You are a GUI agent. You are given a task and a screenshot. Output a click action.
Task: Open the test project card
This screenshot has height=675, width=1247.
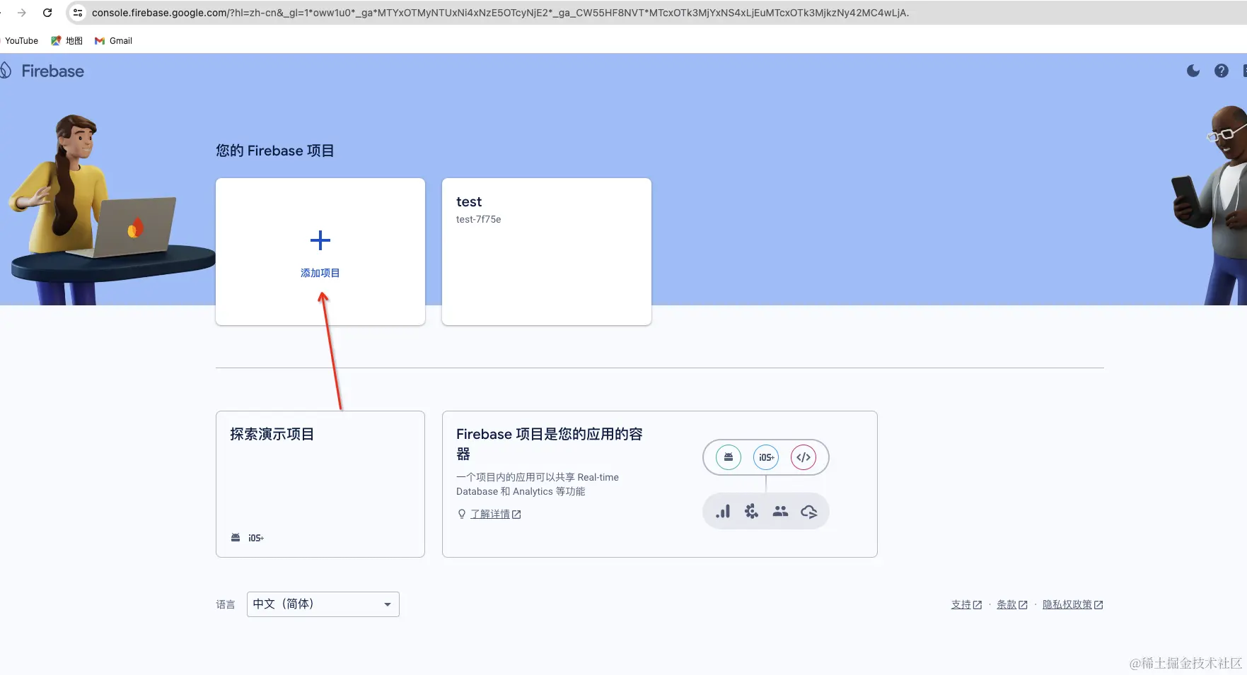point(547,252)
